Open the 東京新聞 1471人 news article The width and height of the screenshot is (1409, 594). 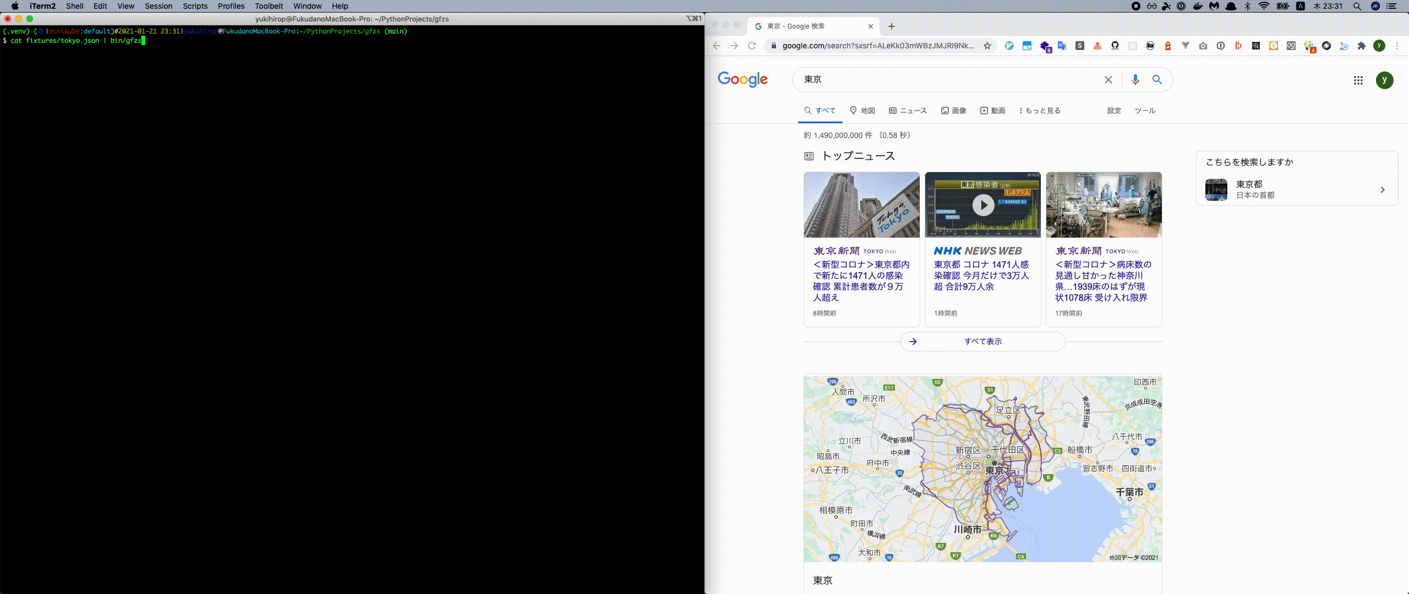tap(861, 280)
